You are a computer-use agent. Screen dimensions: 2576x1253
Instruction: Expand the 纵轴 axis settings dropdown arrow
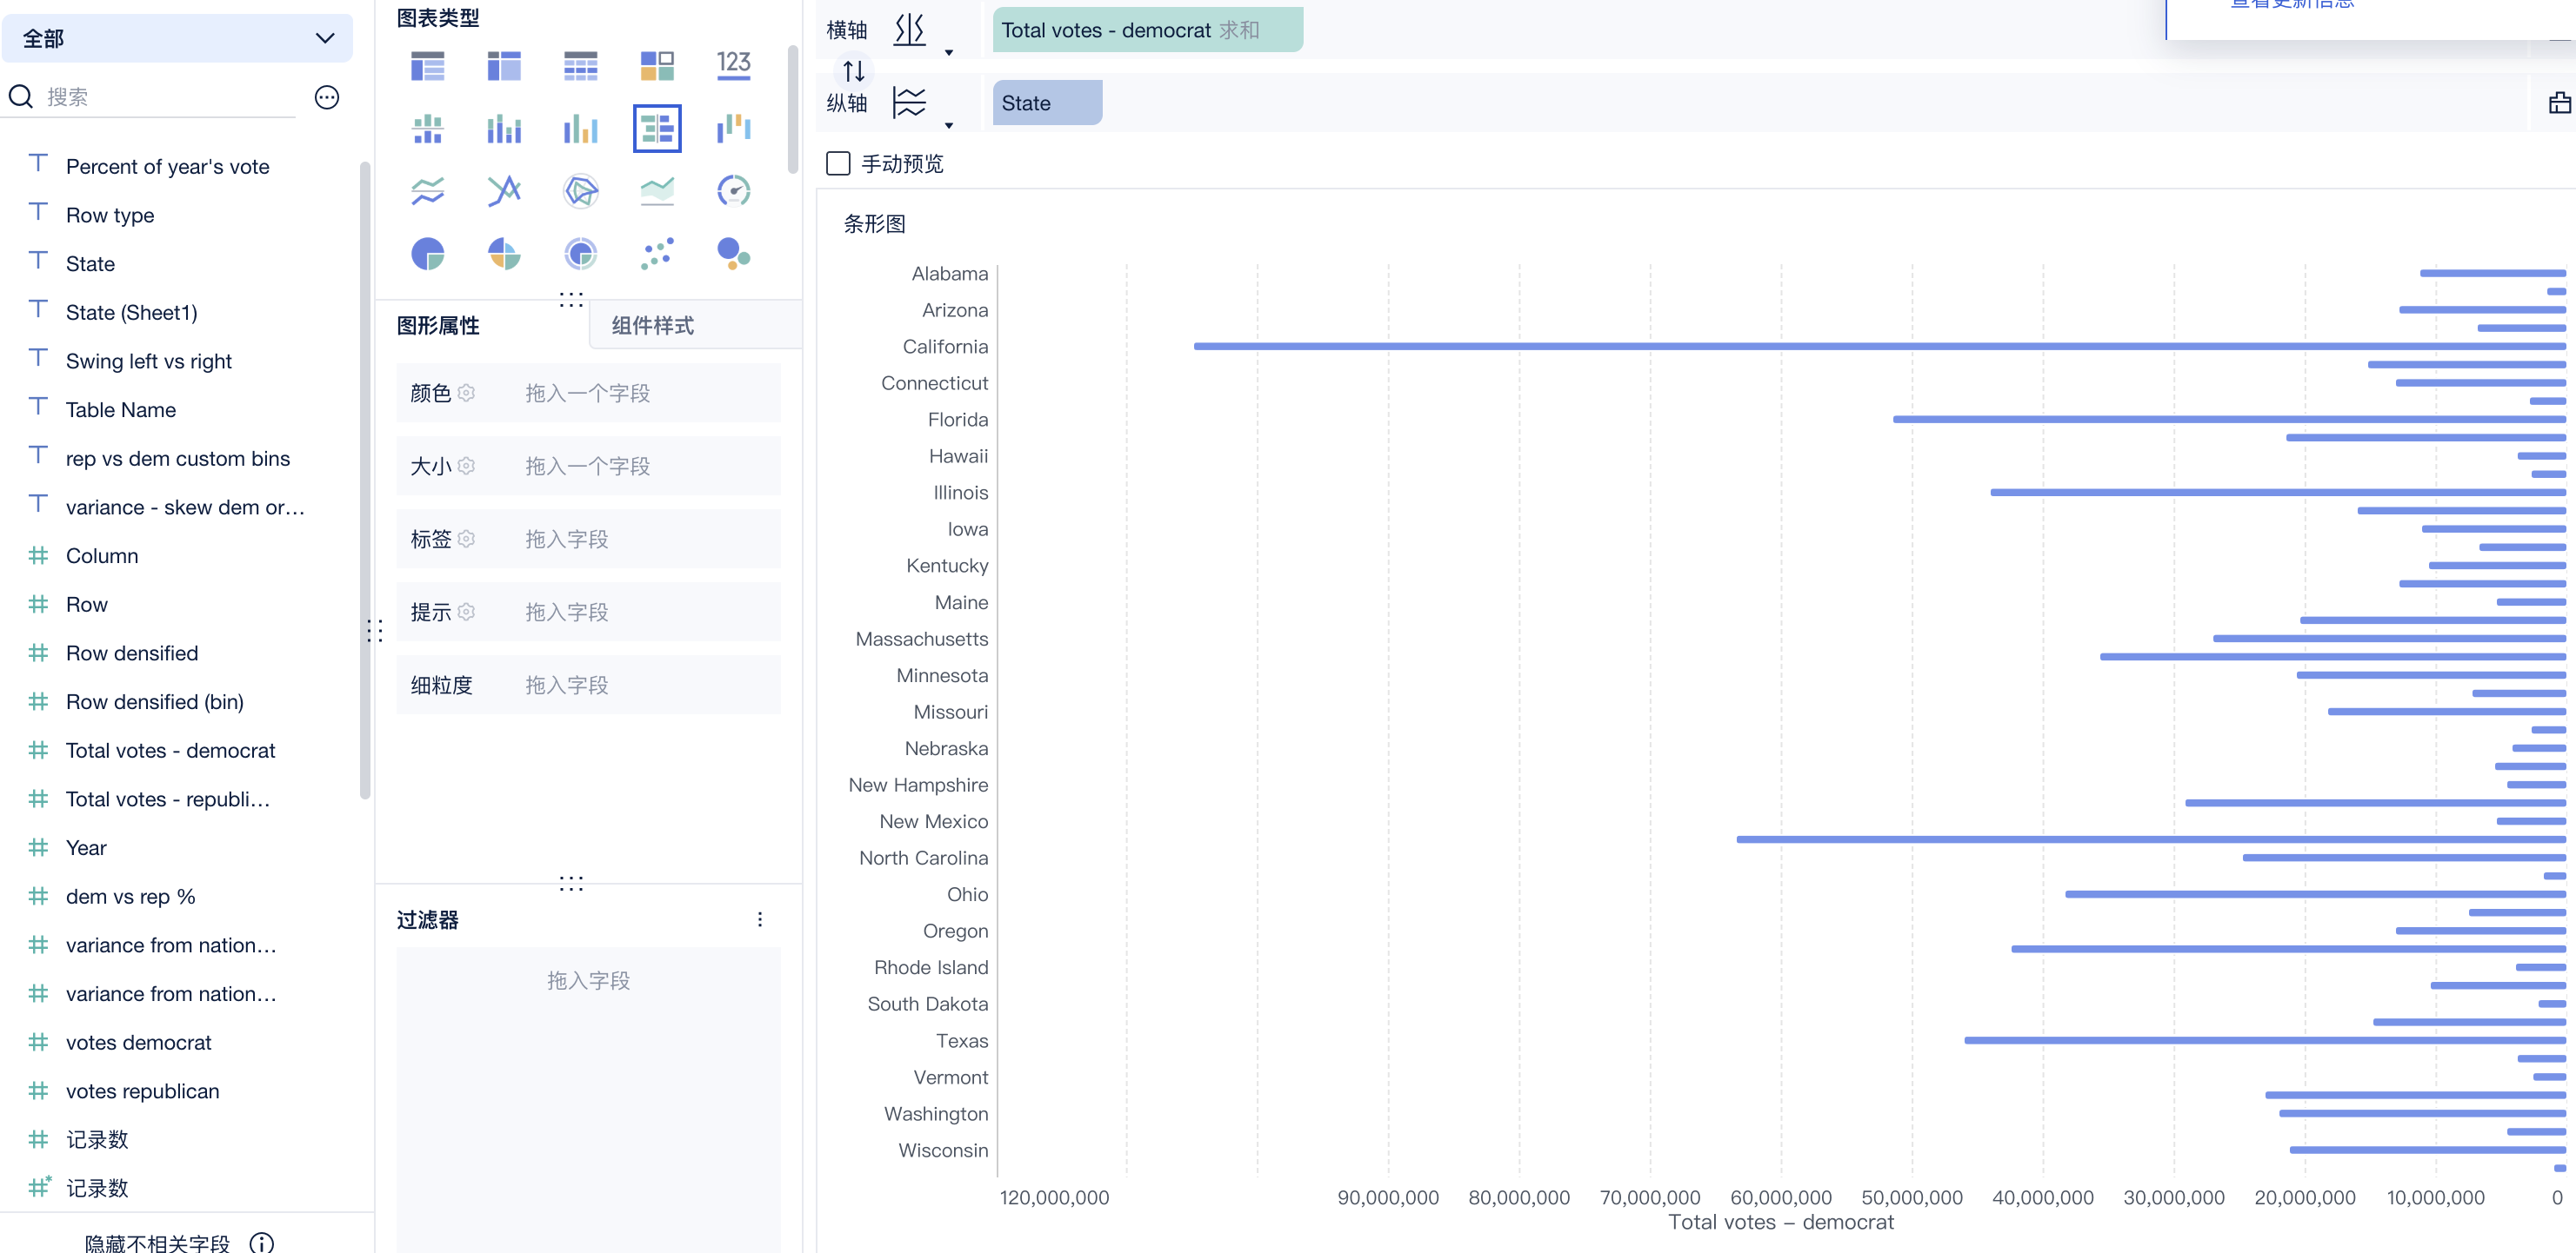point(949,126)
